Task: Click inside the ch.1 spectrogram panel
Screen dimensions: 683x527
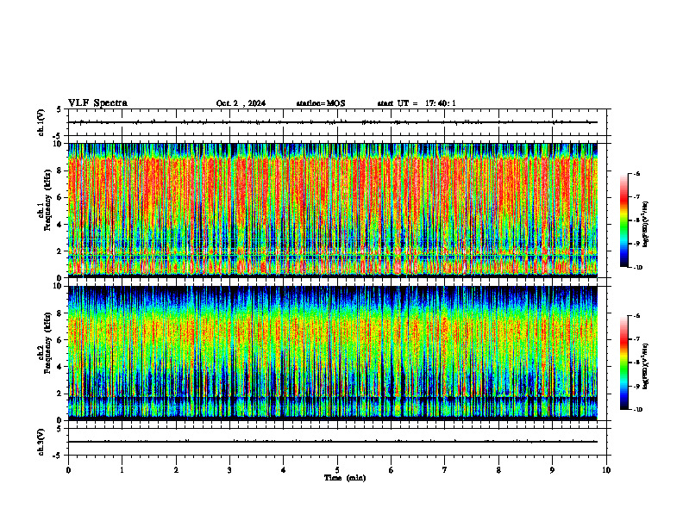Action: (333, 210)
